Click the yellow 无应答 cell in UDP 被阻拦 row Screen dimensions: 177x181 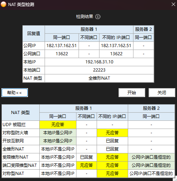[58, 125]
